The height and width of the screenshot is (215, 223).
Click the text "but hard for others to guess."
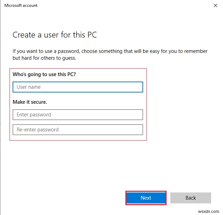(x=45, y=58)
